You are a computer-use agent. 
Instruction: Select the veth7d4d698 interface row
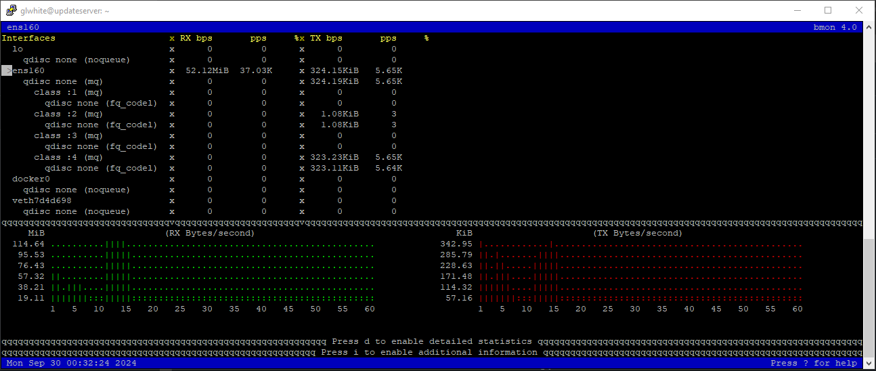[x=202, y=200]
